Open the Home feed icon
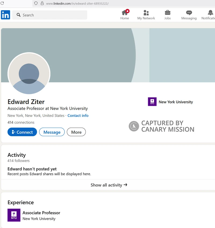The height and width of the screenshot is (228, 215). click(x=125, y=13)
